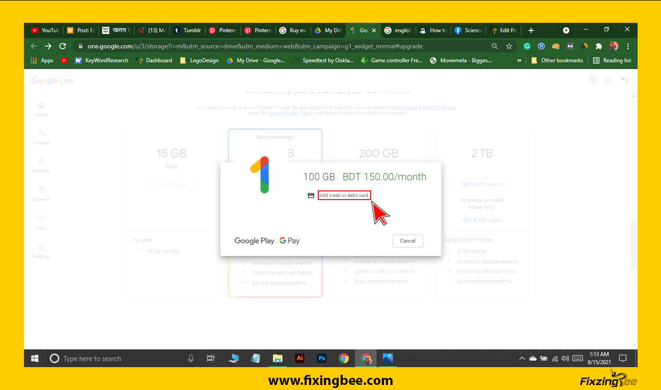This screenshot has height=390, width=661.
Task: Open Photoshop from the taskbar
Action: click(321, 359)
